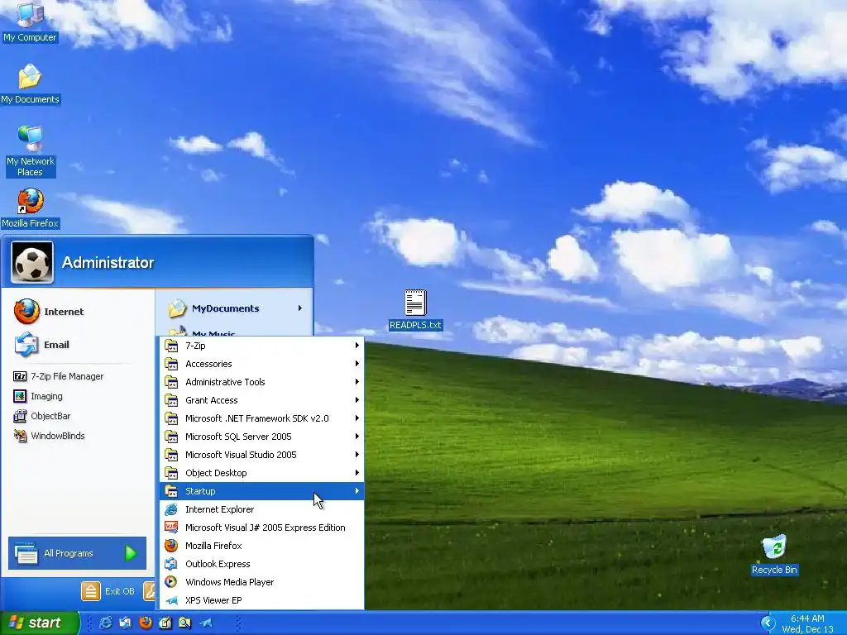847x635 pixels.
Task: Click the Accessories folder icon
Action: [171, 364]
